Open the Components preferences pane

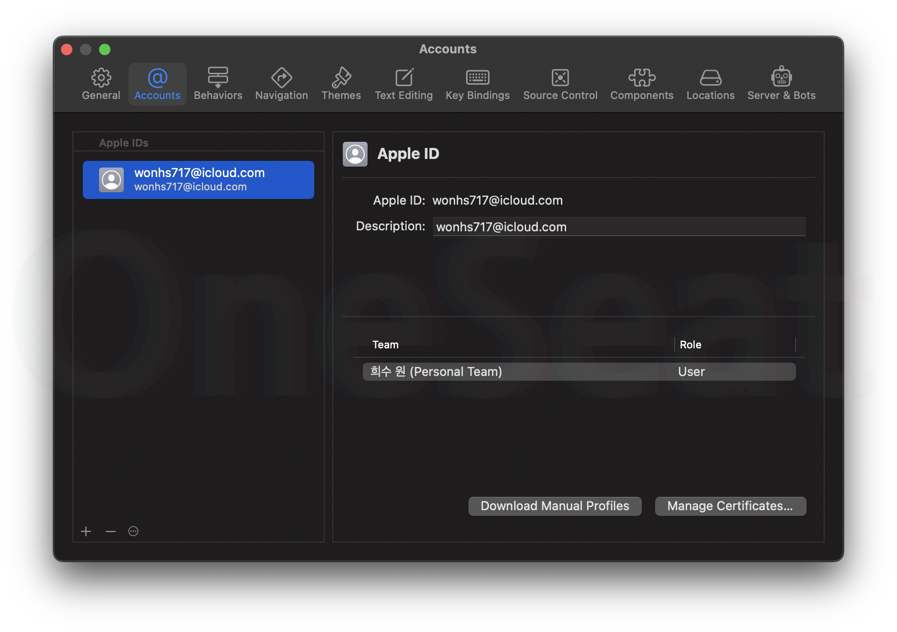point(642,84)
